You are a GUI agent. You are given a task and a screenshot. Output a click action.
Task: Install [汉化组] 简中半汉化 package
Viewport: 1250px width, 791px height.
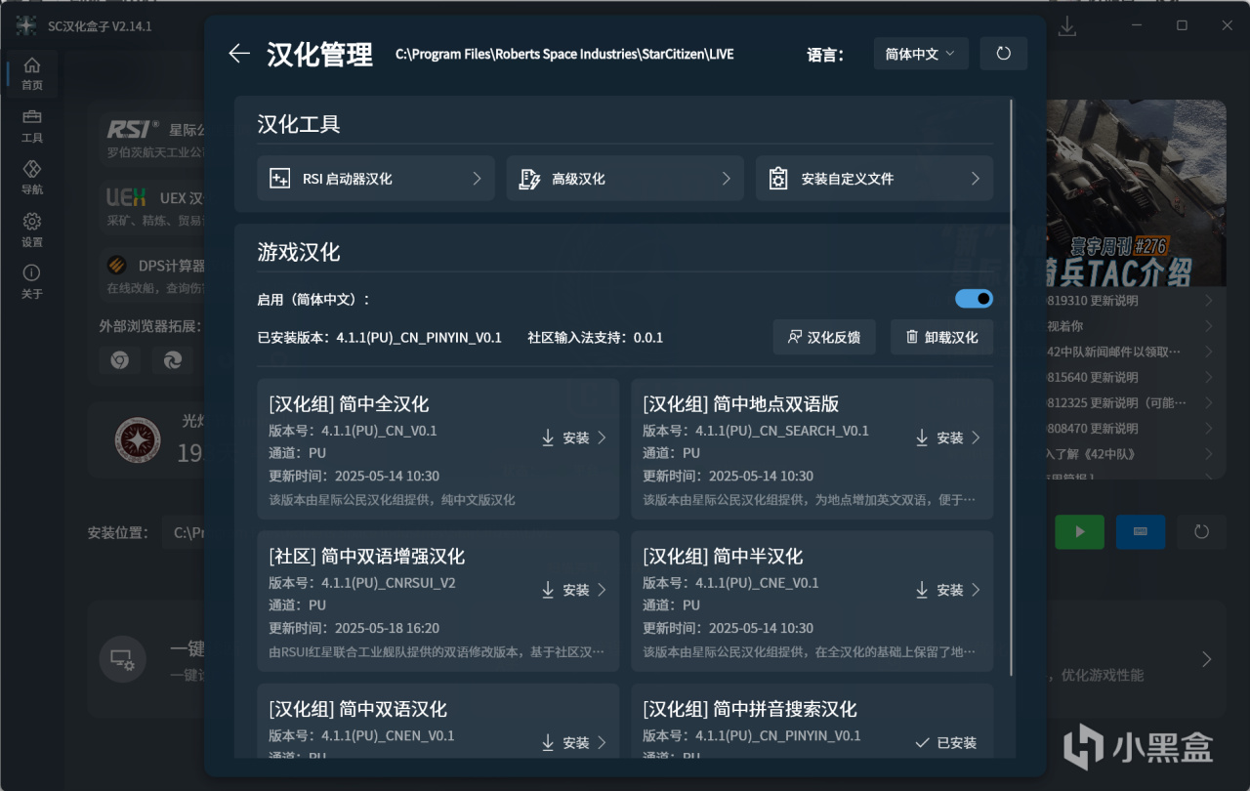pos(948,590)
